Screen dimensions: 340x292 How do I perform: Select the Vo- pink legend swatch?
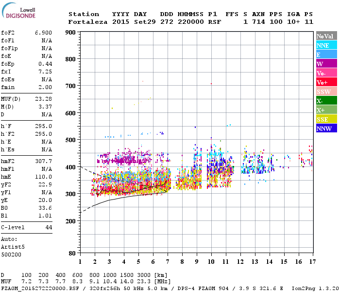[326, 73]
